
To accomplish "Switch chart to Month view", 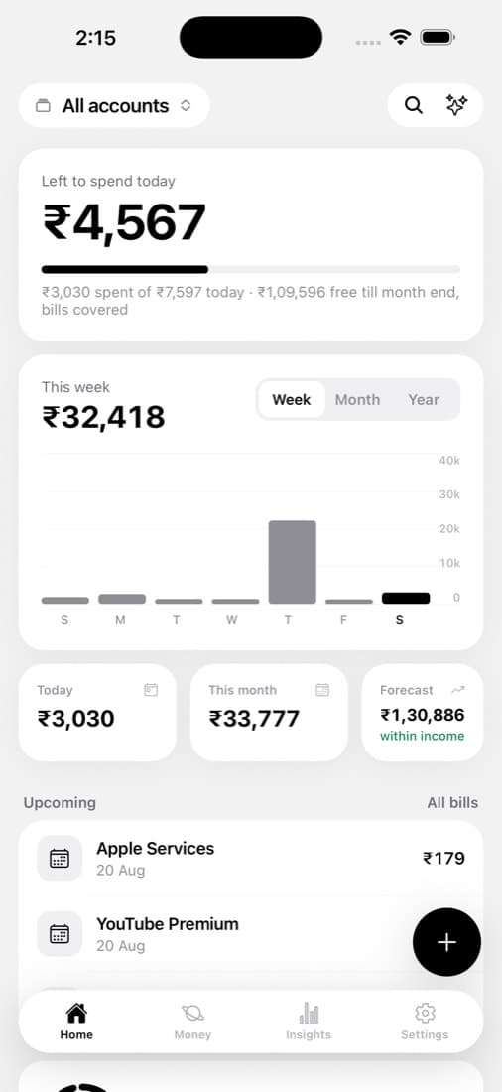I will tap(357, 400).
